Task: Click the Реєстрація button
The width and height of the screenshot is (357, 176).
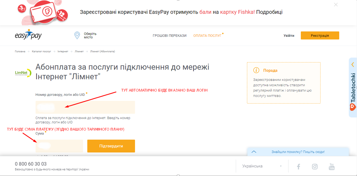Action: click(x=320, y=35)
